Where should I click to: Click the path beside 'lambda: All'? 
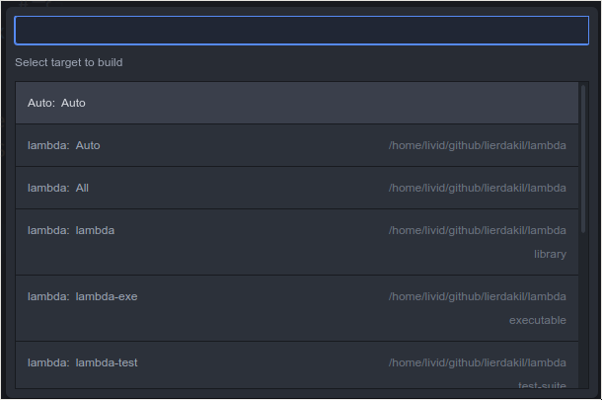click(x=478, y=188)
